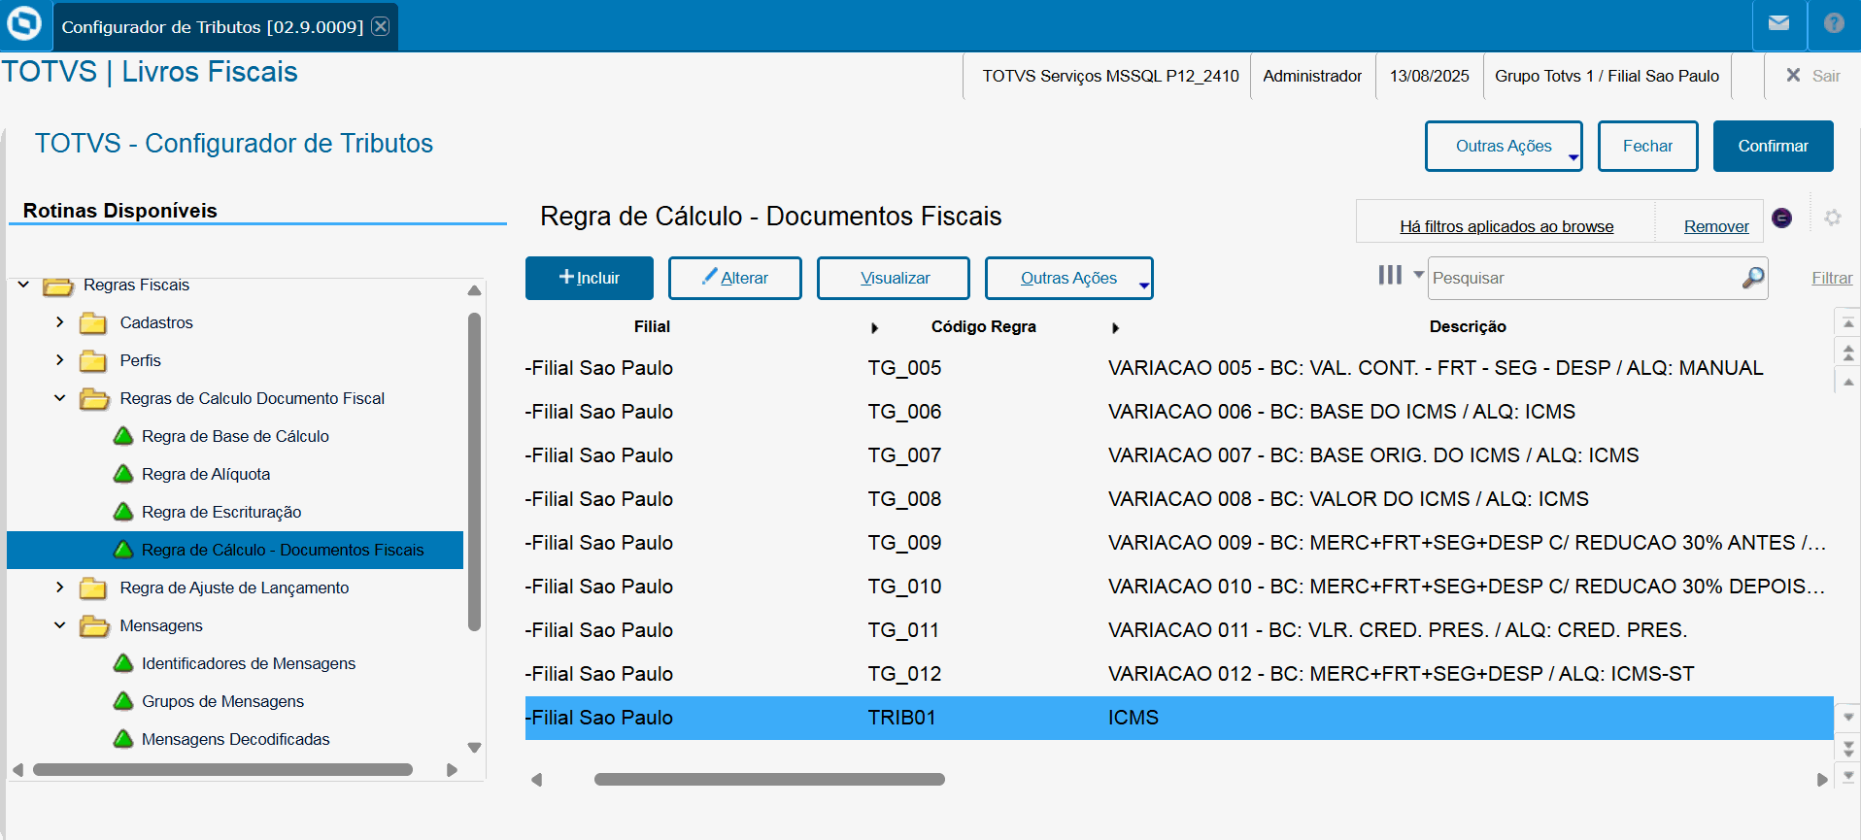The image size is (1861, 840).
Task: Jump to the last record with the bottom arrow
Action: (x=1848, y=776)
